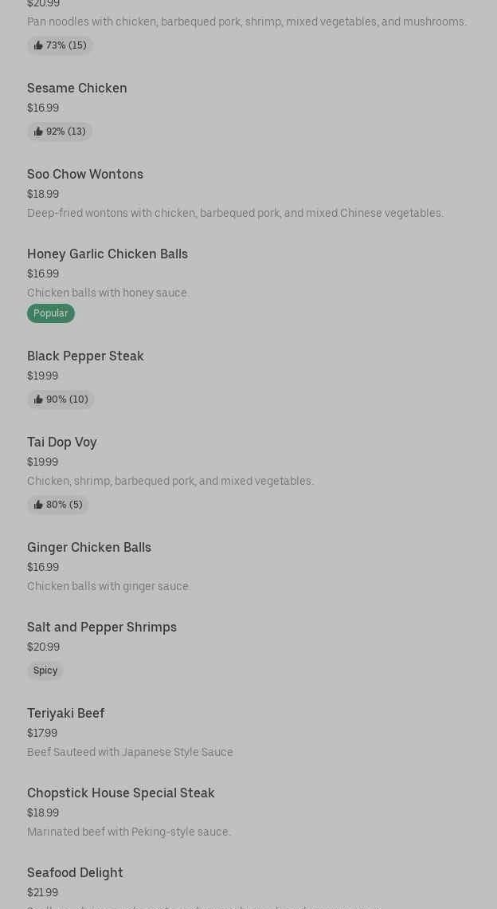This screenshot has height=909, width=497.
Task: Select Chopstick House Special Steak
Action: (x=121, y=793)
